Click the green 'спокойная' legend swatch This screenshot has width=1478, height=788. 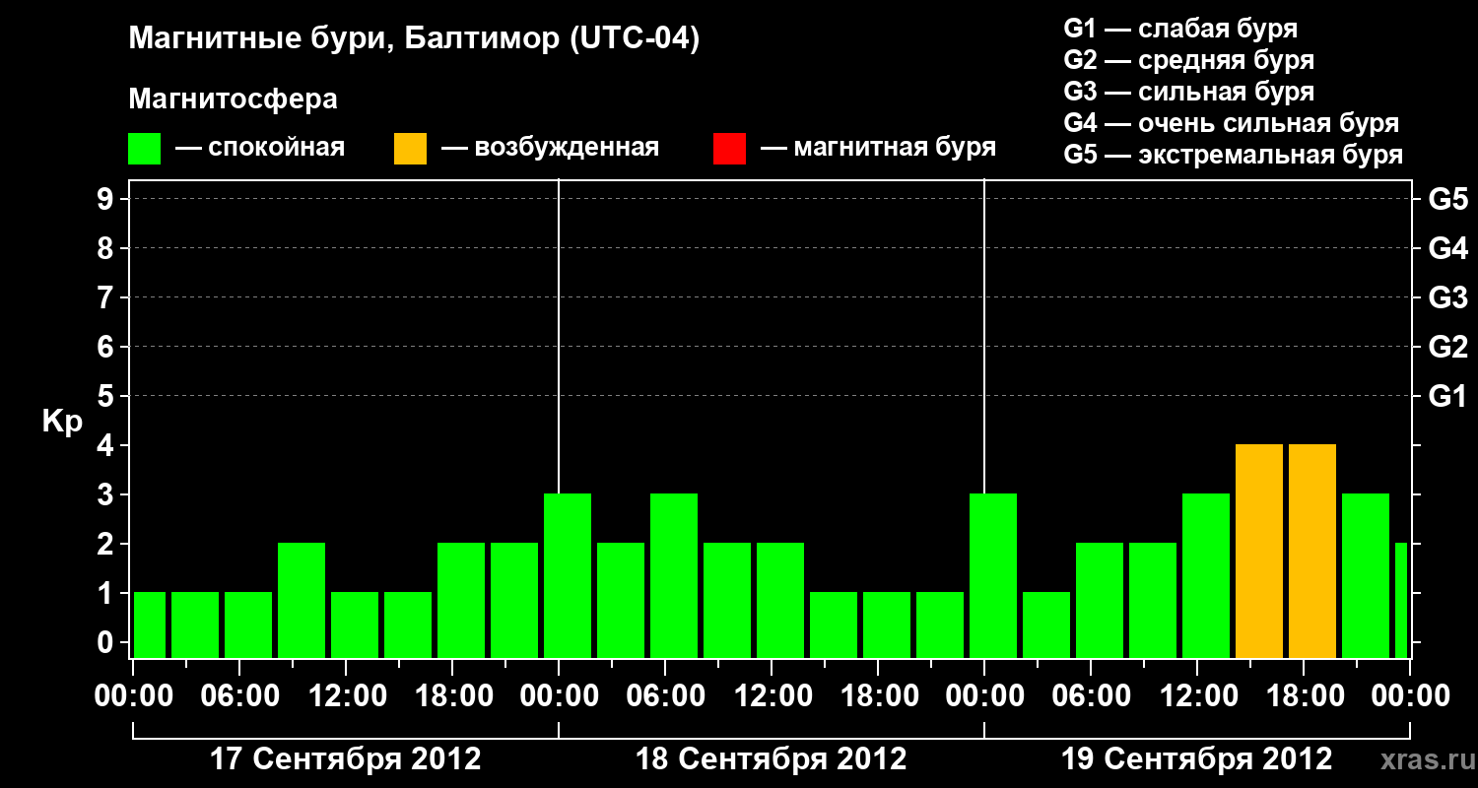point(145,149)
